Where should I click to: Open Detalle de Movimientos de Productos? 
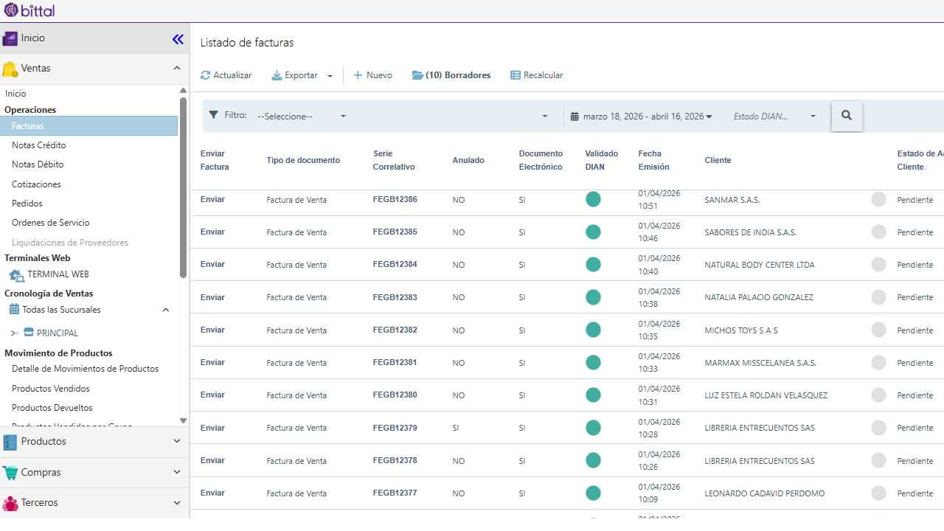(85, 369)
